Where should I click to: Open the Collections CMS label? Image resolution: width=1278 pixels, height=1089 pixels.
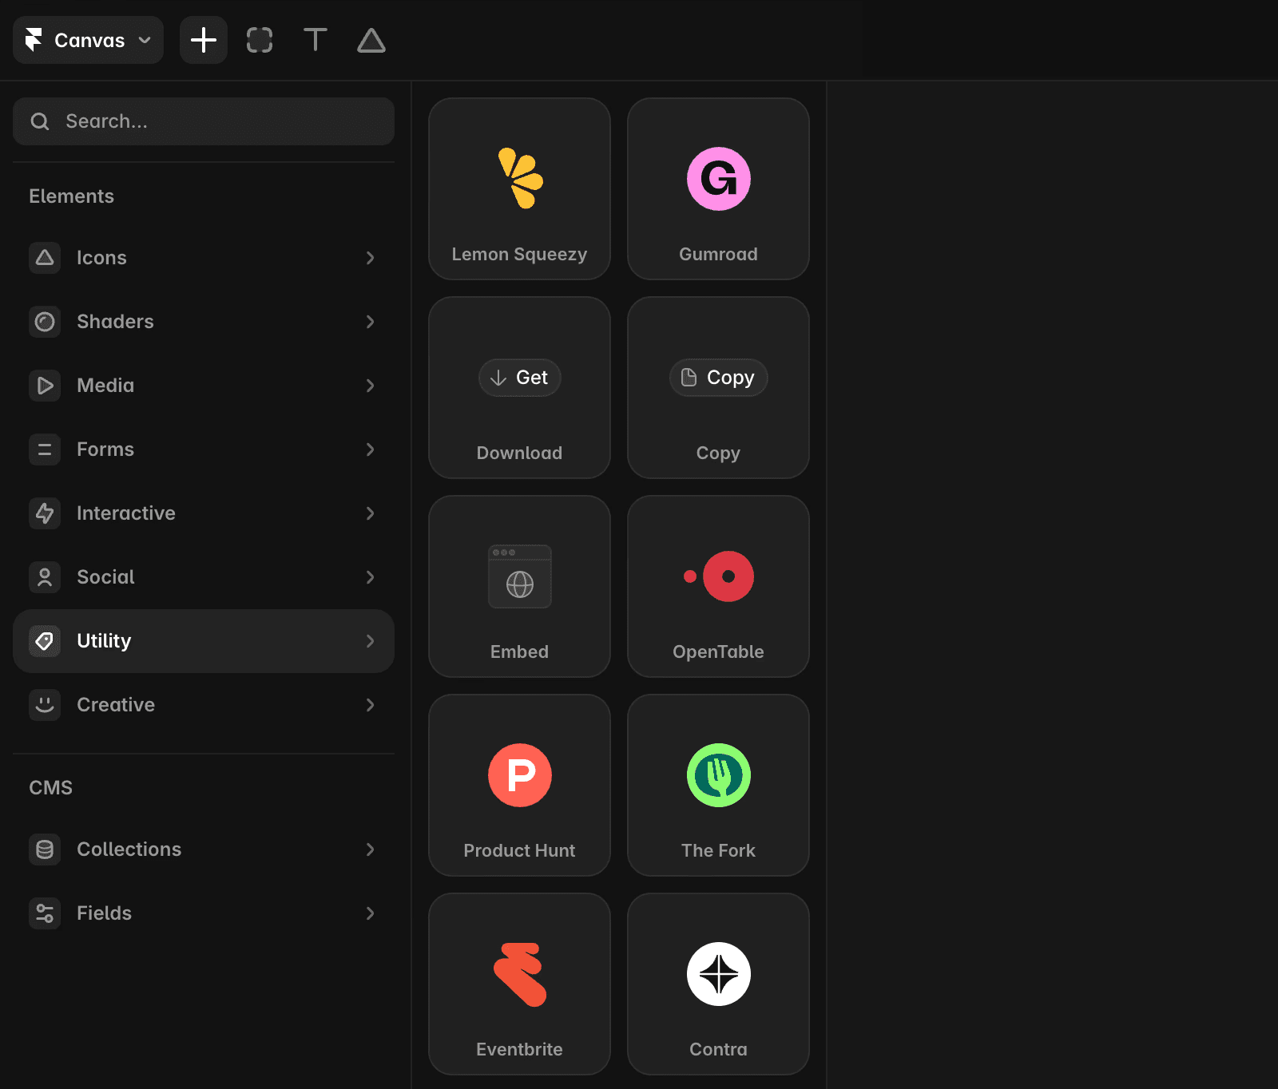[x=129, y=849]
